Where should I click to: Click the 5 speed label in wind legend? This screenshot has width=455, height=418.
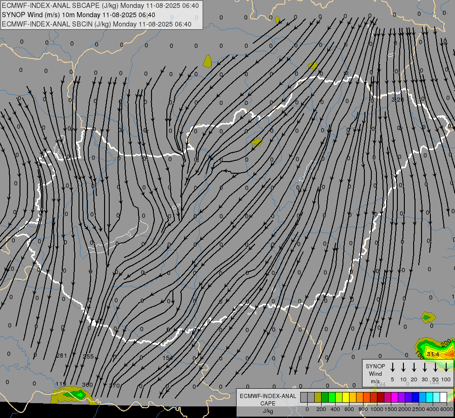click(392, 379)
